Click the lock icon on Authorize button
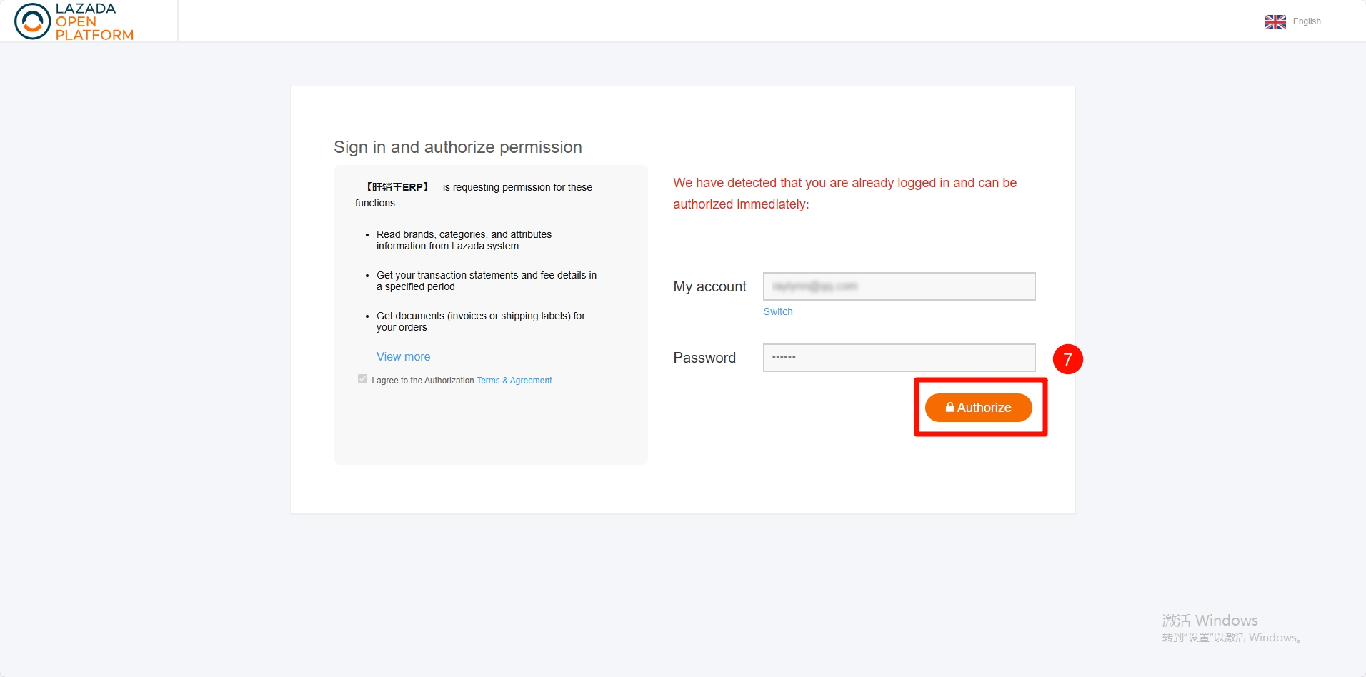1366x677 pixels. (x=949, y=407)
